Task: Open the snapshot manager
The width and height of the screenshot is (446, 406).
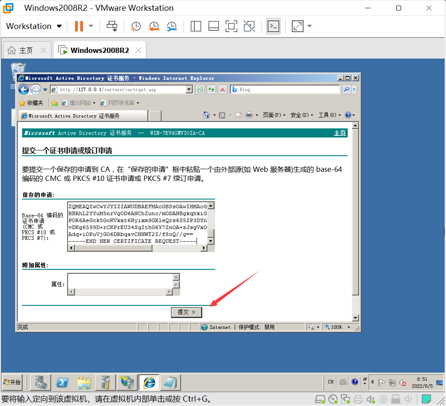Action: tap(172, 26)
